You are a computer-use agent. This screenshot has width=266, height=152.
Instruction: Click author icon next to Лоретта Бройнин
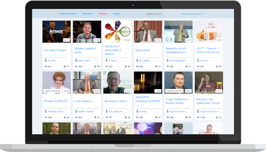tap(198, 111)
